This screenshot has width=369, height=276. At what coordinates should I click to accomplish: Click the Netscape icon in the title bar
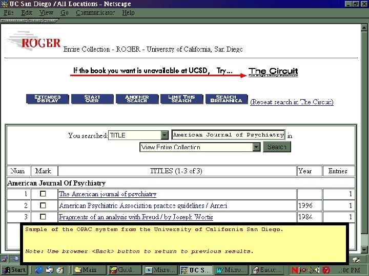tap(4, 4)
